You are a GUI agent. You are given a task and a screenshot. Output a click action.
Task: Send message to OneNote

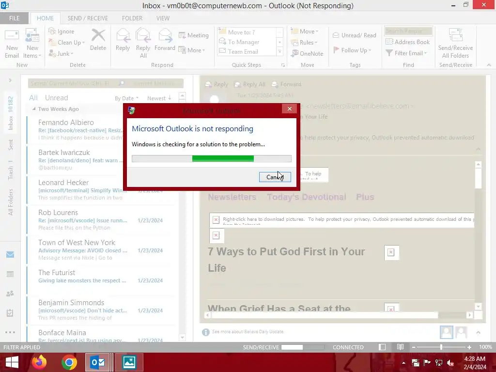[x=307, y=53]
